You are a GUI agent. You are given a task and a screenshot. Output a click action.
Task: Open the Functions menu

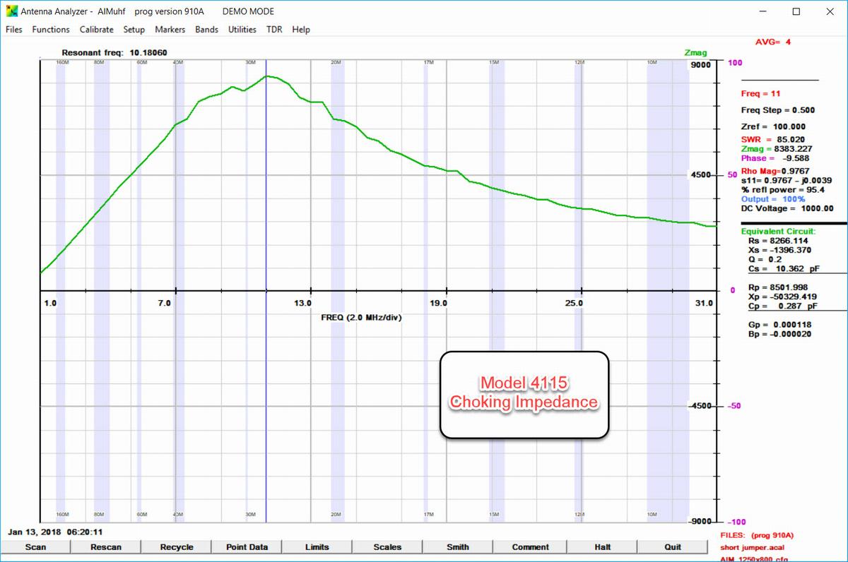coord(51,30)
